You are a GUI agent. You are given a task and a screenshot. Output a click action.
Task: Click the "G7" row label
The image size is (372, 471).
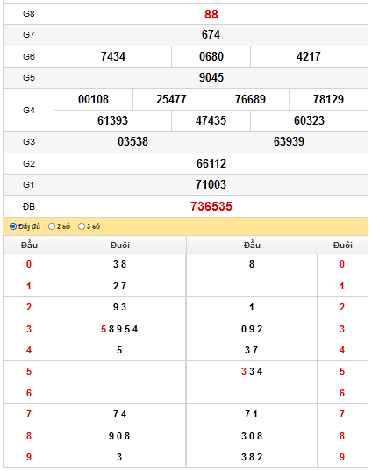point(29,35)
